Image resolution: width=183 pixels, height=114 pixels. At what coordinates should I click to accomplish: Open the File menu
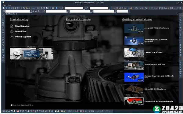tap(5, 5)
